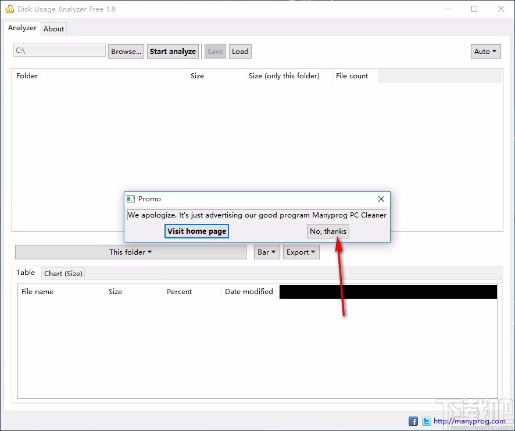Click the C:\ path input field
515x431 pixels.
(x=59, y=50)
